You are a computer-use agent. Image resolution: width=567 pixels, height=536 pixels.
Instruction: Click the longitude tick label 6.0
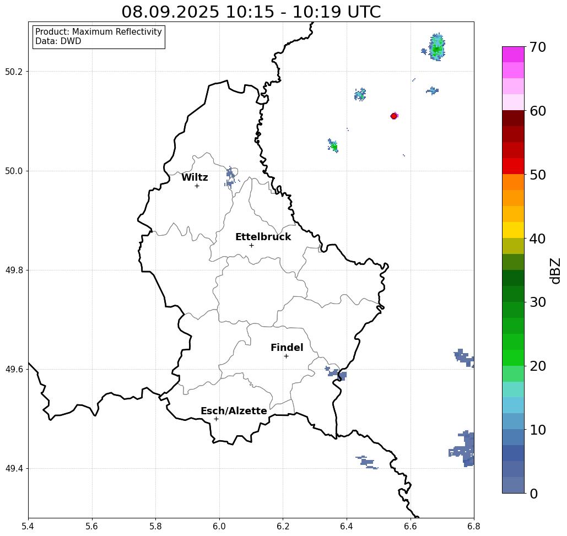pyautogui.click(x=219, y=526)
